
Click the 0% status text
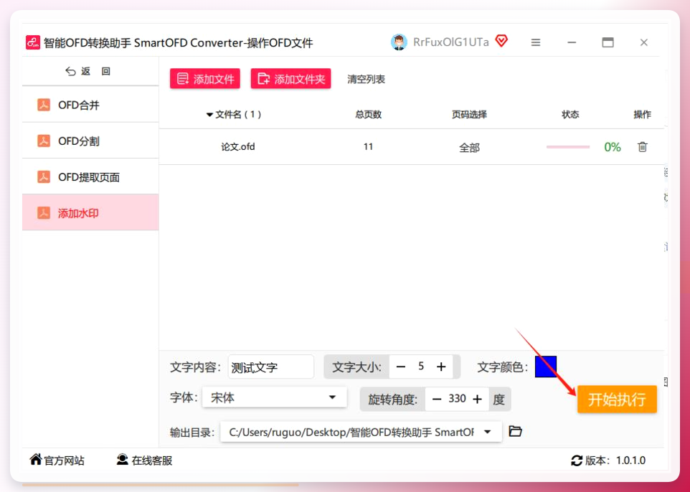(613, 147)
